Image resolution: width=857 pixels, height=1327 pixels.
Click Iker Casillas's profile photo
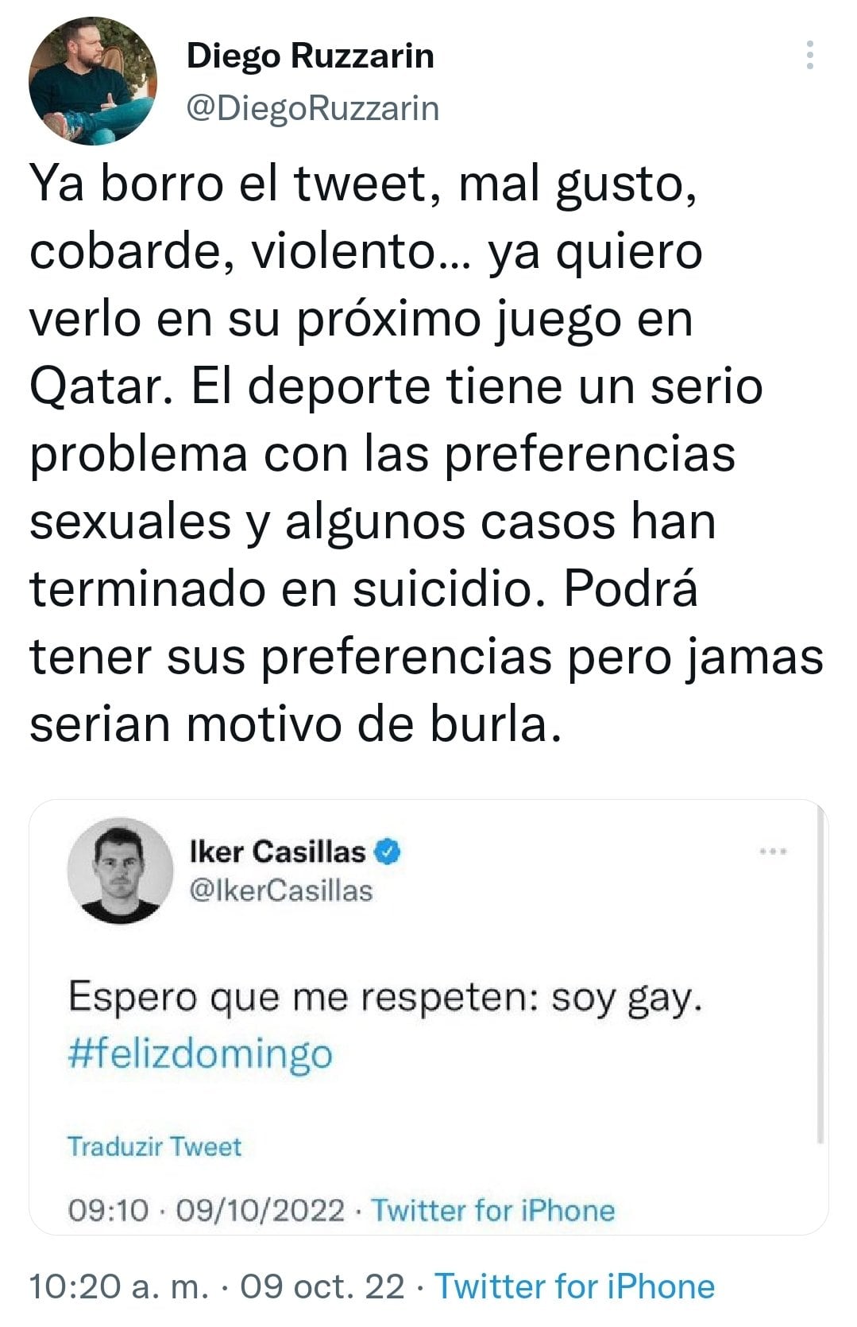(x=121, y=870)
